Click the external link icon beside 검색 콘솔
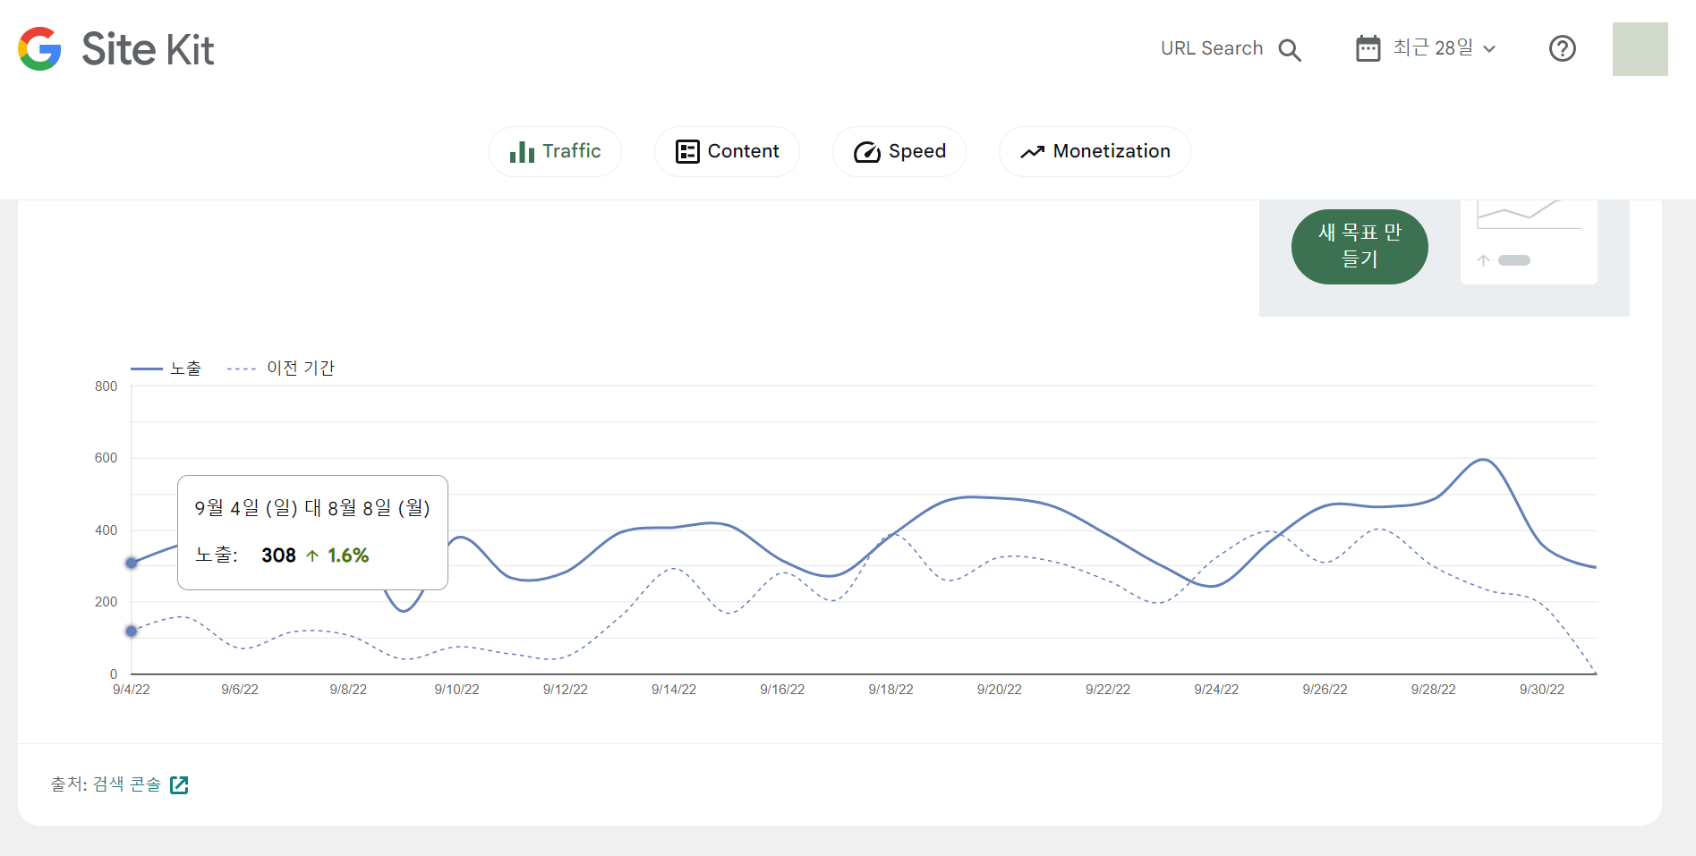Screen dimensions: 1696x856 (179, 784)
